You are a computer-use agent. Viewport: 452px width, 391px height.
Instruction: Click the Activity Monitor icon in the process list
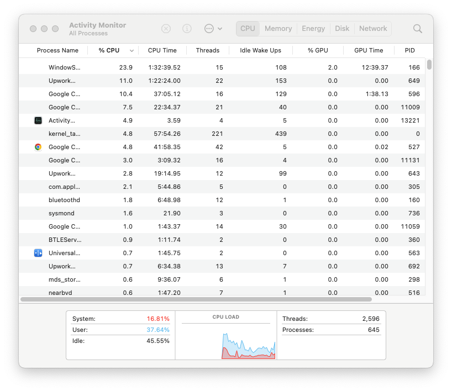coord(36,120)
